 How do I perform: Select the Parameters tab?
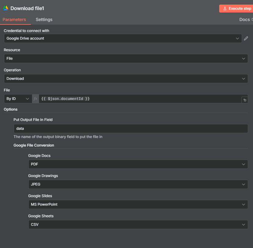pyautogui.click(x=14, y=19)
